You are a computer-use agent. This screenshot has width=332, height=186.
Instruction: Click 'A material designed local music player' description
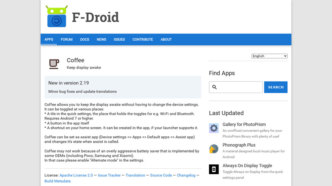coord(254,154)
